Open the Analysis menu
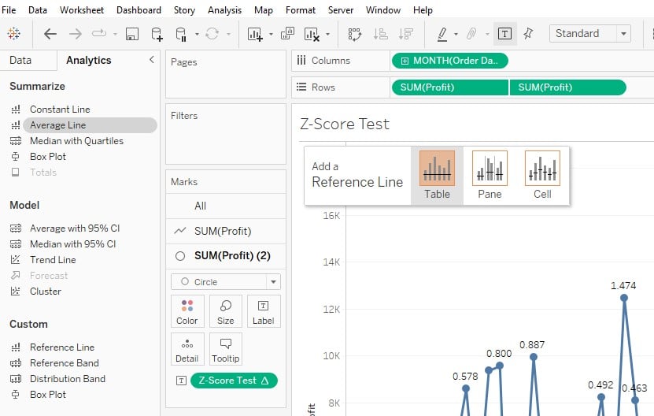 click(x=224, y=10)
